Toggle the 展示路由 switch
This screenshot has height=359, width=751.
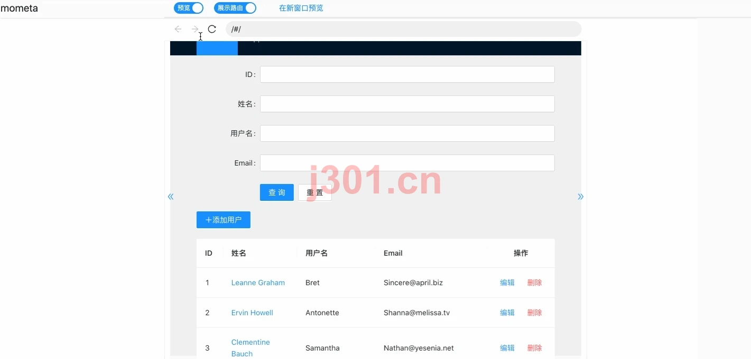235,8
